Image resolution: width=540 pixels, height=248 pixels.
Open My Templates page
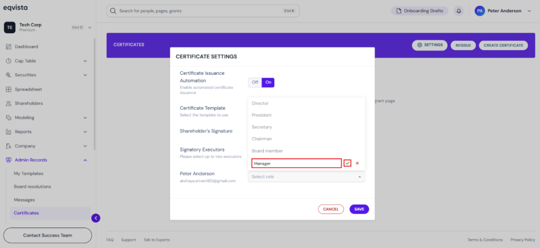[28, 174]
